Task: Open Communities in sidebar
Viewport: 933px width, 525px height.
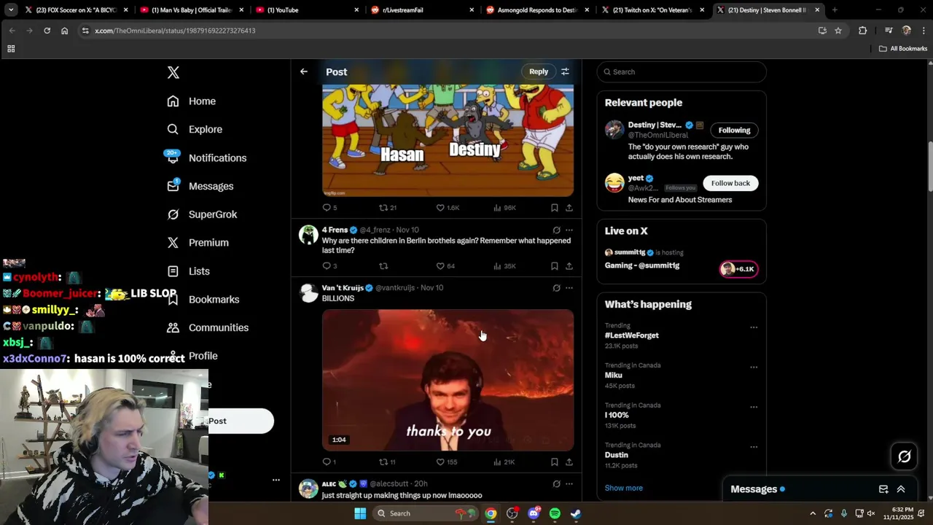Action: pos(208,327)
